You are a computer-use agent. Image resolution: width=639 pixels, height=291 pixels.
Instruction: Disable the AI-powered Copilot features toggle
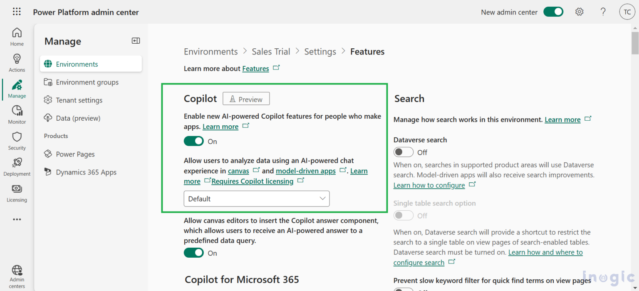click(x=193, y=141)
